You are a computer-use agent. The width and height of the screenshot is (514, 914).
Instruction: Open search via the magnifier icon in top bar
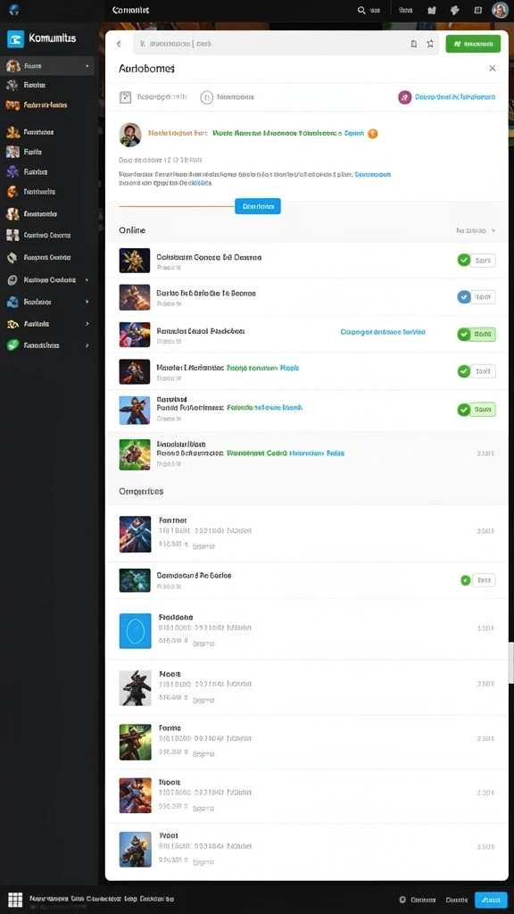[361, 10]
